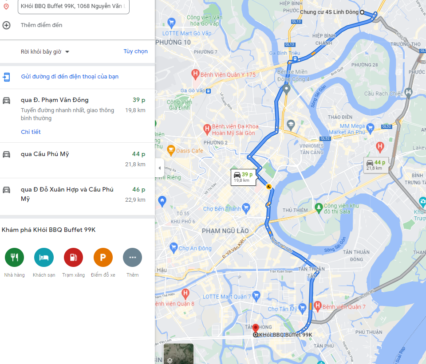Click the add destination plus icon
The width and height of the screenshot is (426, 364).
7,25
